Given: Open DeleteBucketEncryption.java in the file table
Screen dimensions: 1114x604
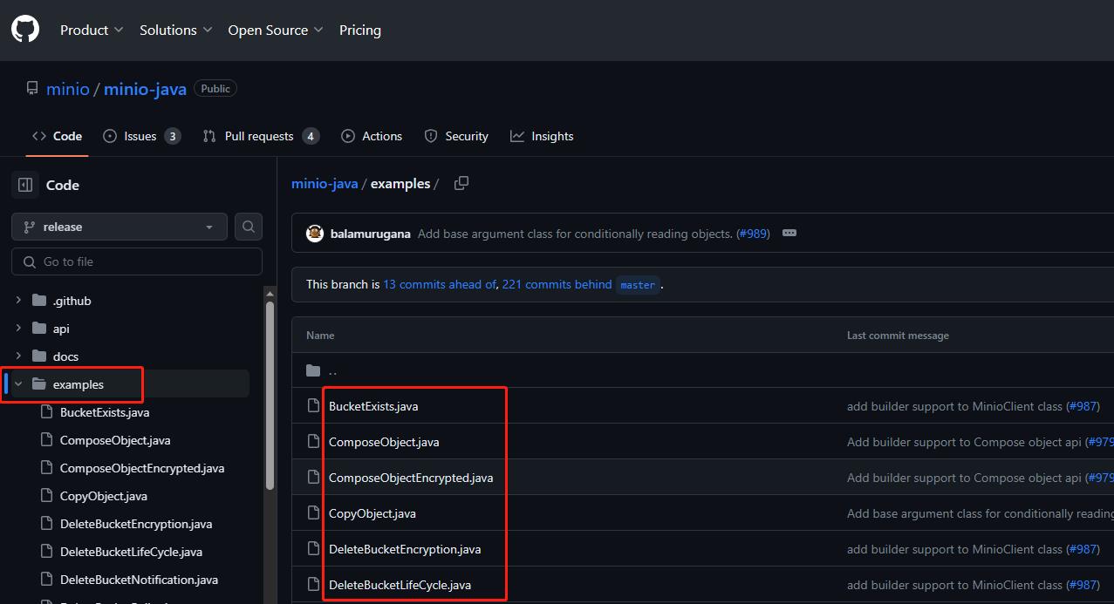Looking at the screenshot, I should [405, 549].
